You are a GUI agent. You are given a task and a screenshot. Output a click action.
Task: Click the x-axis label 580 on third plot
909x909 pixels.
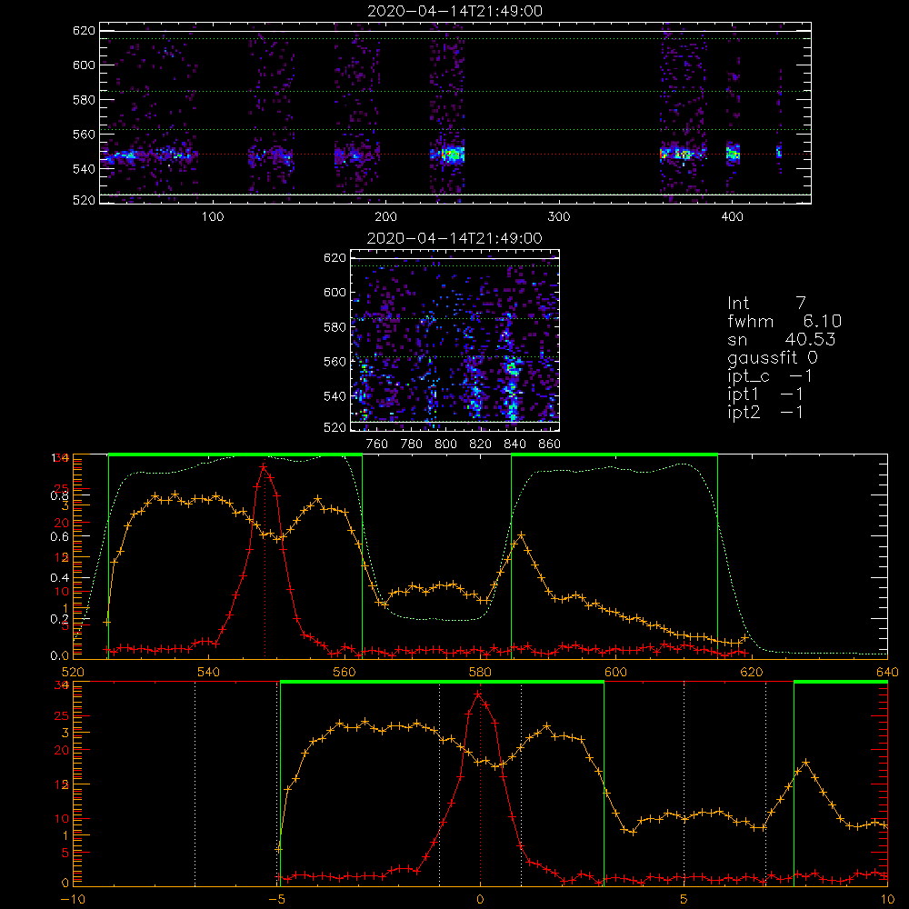click(480, 673)
